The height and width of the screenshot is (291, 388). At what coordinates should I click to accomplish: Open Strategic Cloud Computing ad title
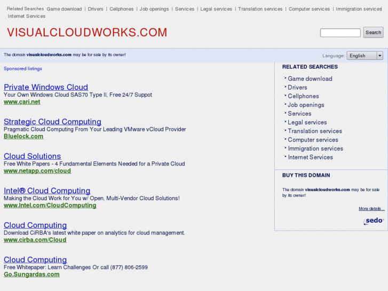pos(52,122)
